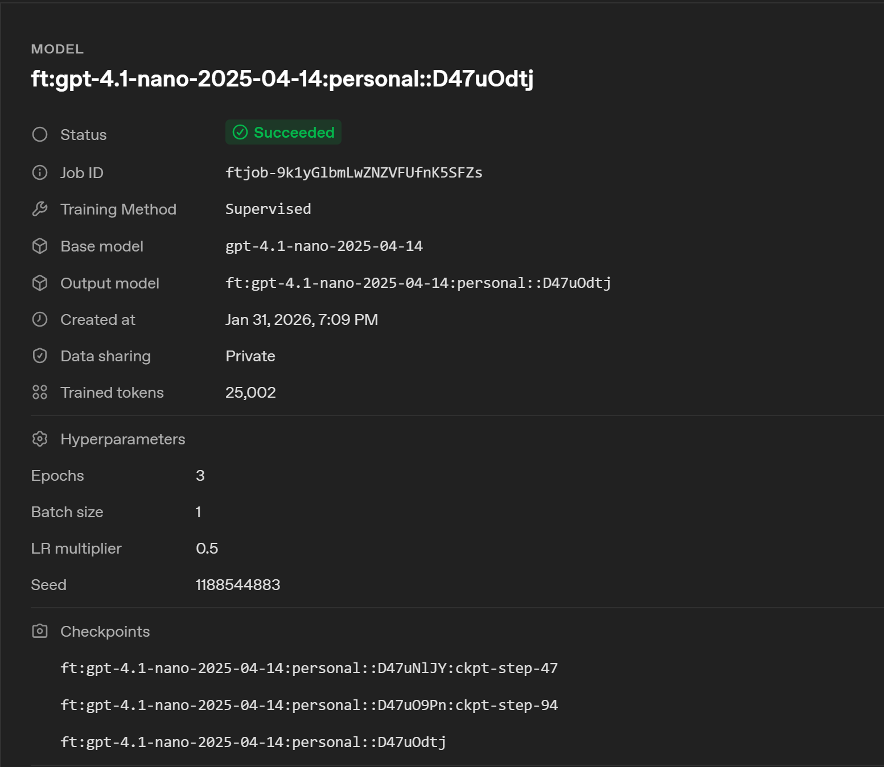
Task: Click the Created at clock icon
Action: [40, 319]
